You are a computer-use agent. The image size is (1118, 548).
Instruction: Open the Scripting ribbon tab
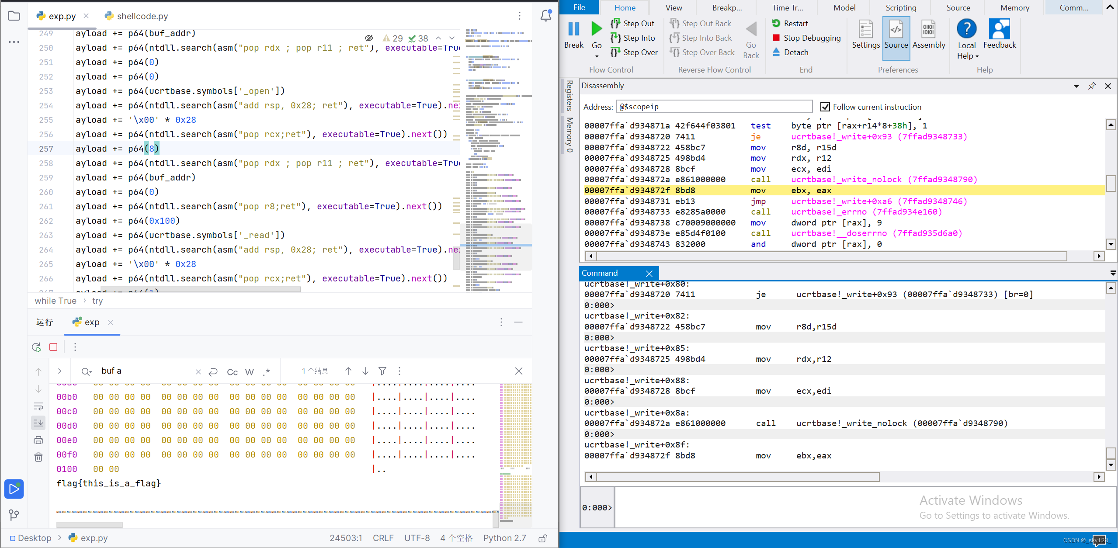pos(900,7)
